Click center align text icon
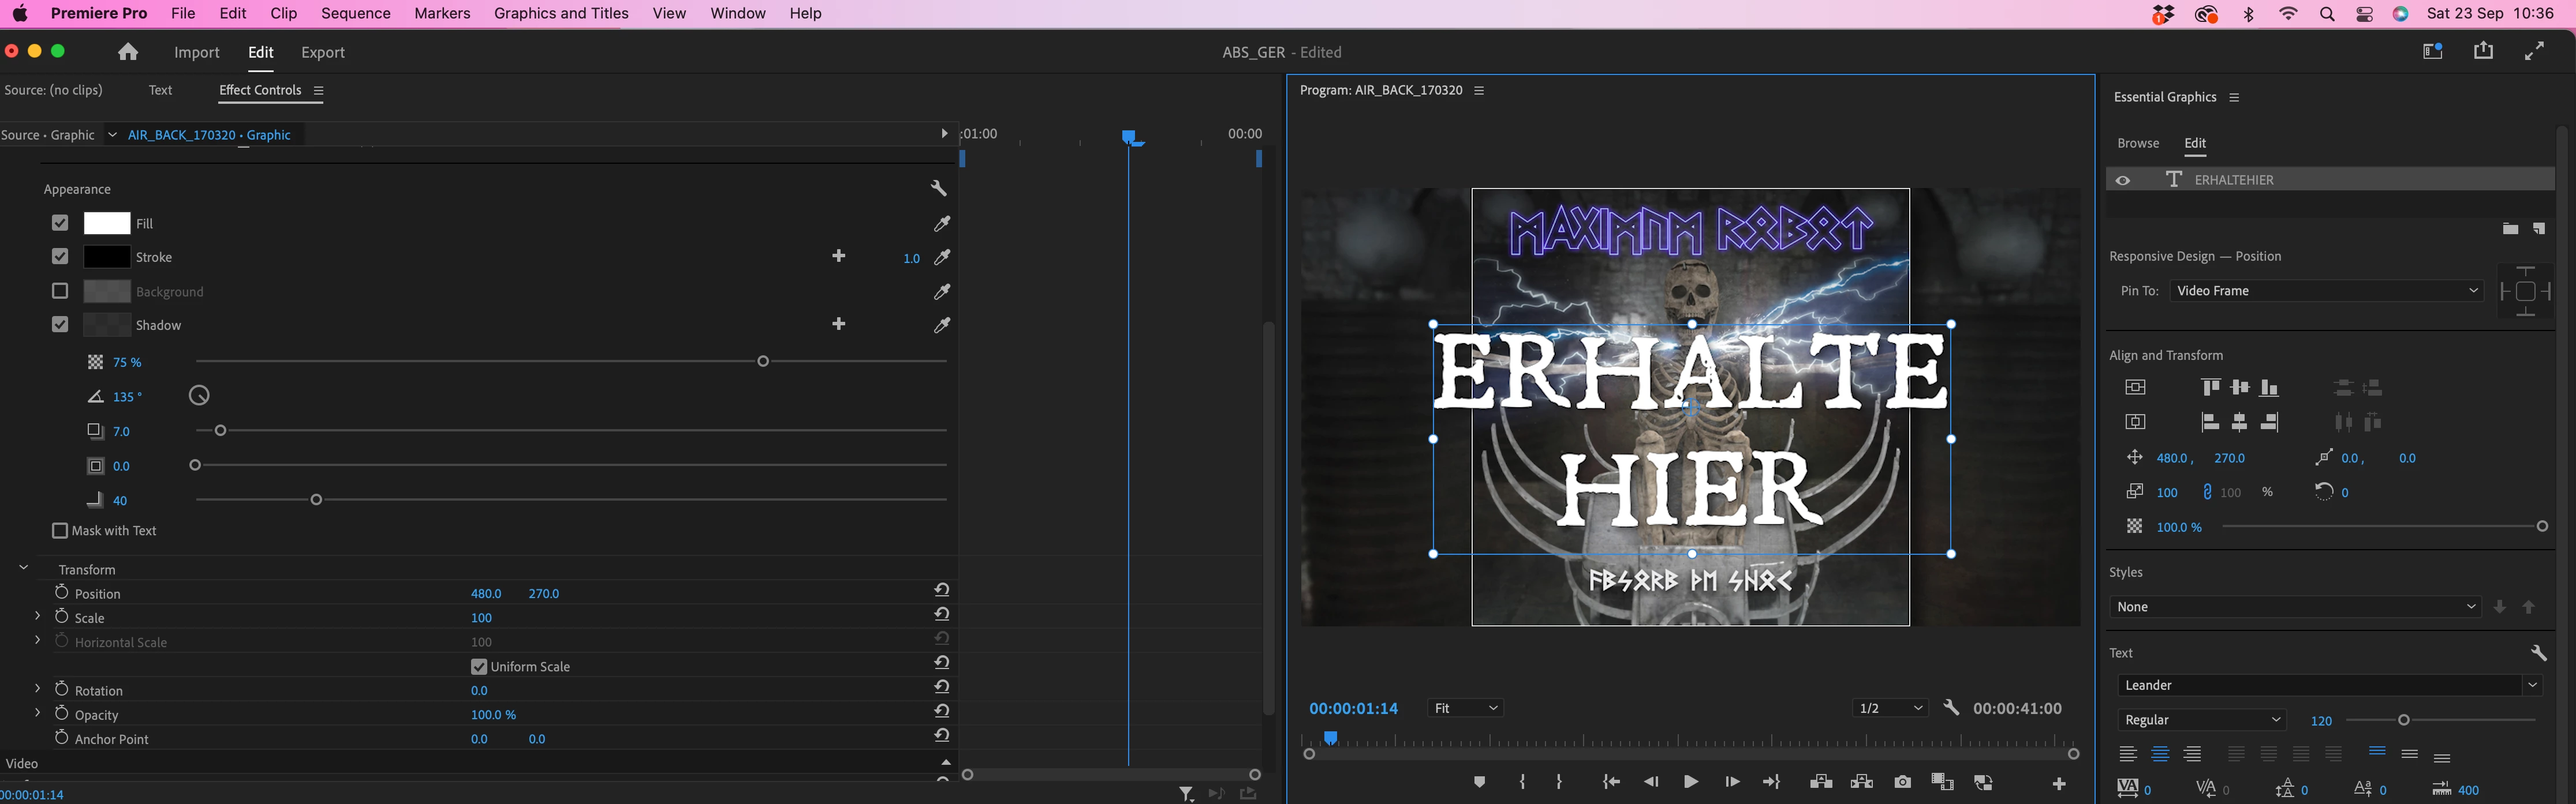 [2160, 754]
